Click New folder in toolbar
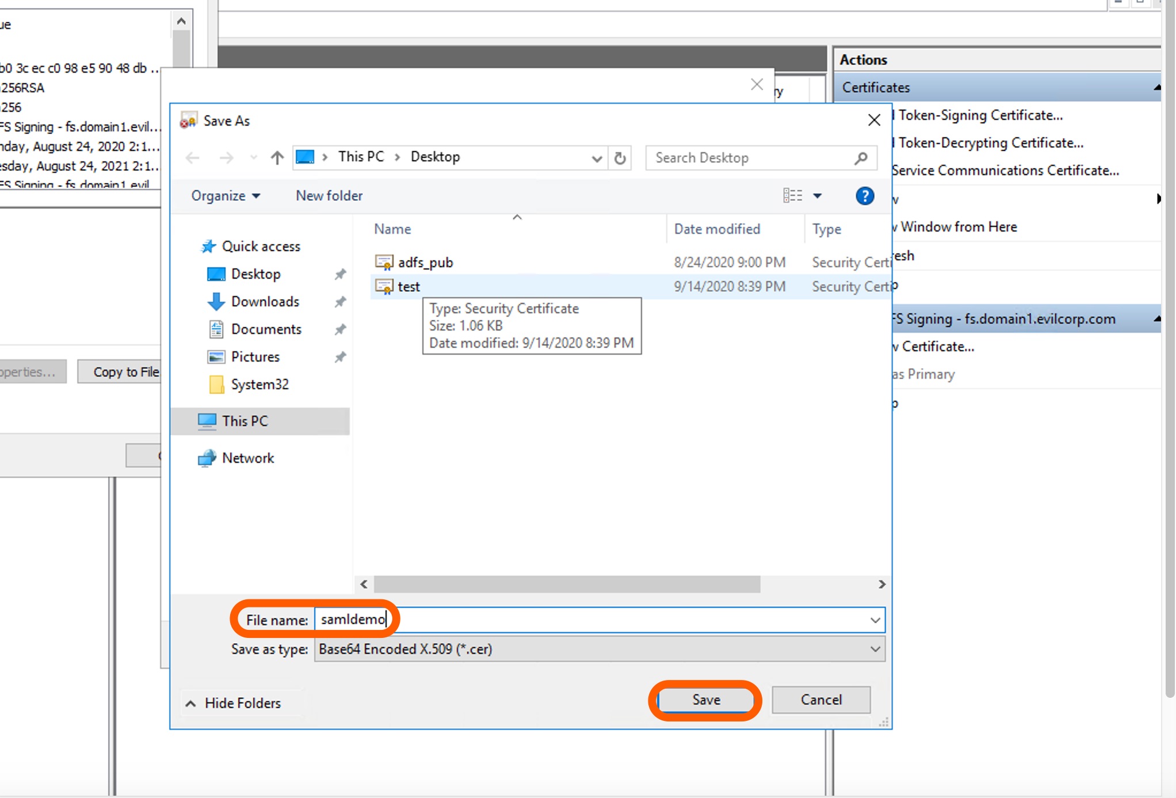This screenshot has width=1176, height=798. 329,196
